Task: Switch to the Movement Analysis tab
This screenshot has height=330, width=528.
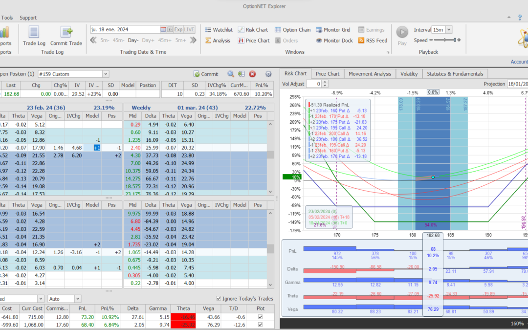Action: (x=370, y=74)
